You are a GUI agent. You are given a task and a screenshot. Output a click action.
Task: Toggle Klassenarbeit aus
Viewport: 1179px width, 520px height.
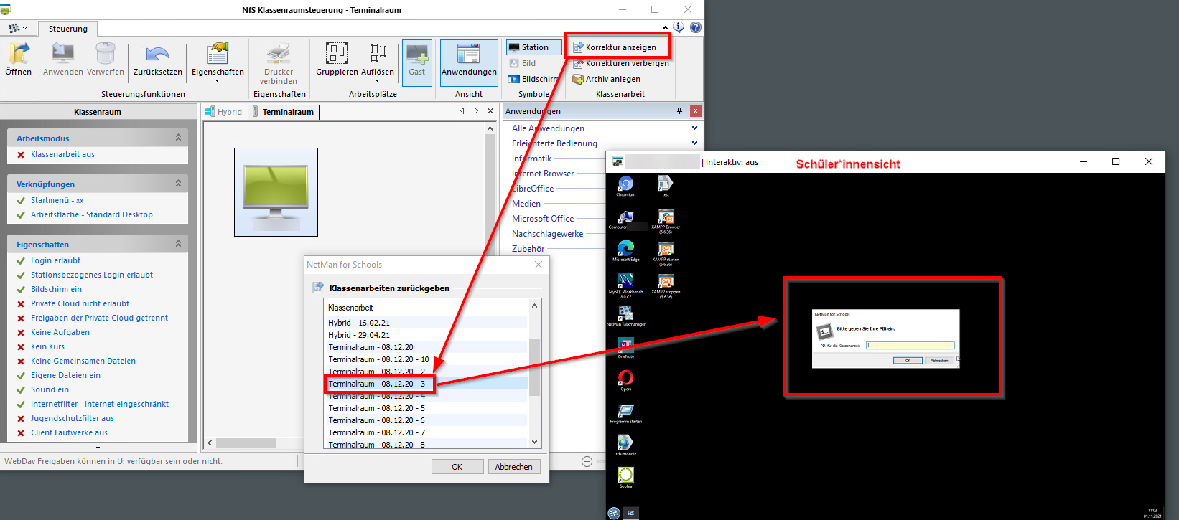point(62,154)
